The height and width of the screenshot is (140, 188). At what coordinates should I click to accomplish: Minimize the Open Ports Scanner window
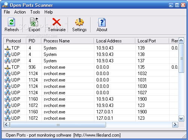point(171,5)
